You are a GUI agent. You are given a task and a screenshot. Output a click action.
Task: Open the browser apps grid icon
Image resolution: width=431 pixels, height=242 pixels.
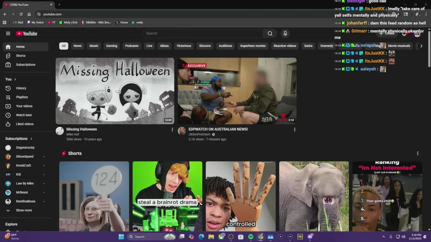tap(4, 23)
